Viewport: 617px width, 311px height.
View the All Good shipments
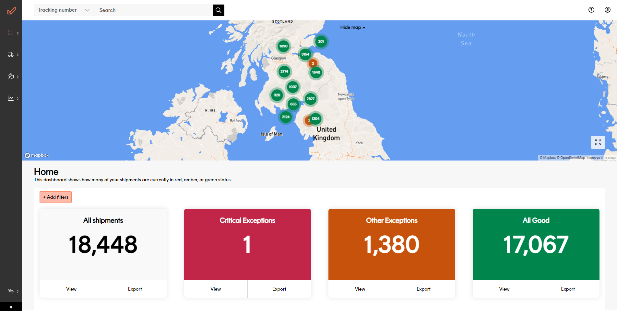(x=504, y=289)
